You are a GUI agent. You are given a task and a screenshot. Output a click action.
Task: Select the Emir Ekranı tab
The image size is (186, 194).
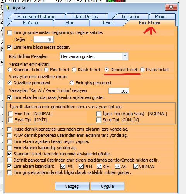tap(150, 23)
